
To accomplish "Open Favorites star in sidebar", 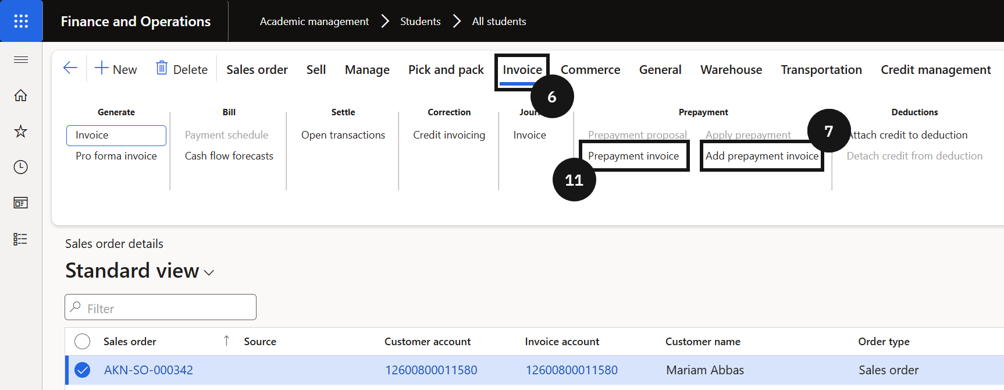I will click(x=21, y=131).
